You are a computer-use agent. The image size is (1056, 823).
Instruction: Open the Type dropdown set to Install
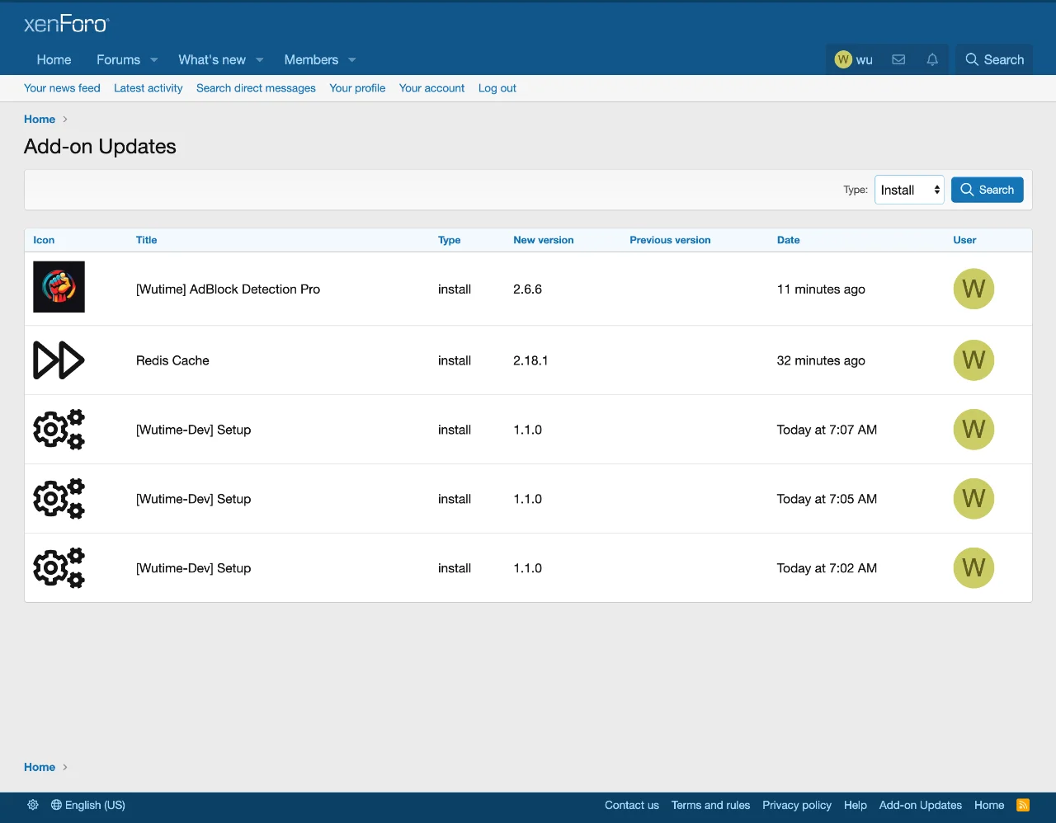(x=909, y=190)
